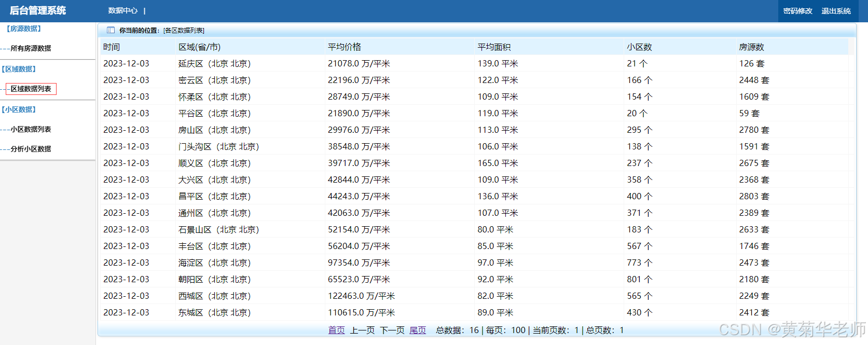Click 下一页 in pagination
868x345 pixels.
pos(392,330)
